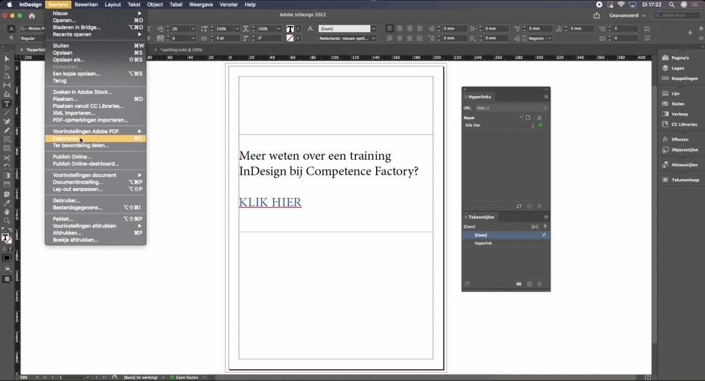Open the Pagina's panel
Screen dimensions: 705x381
tap(677, 58)
